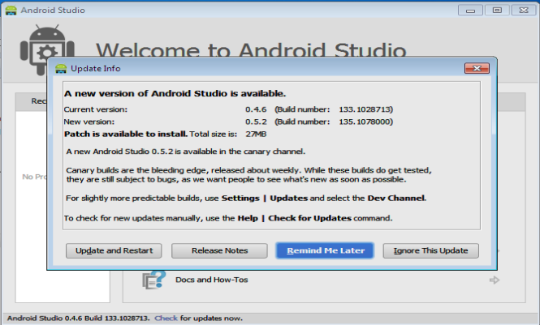Maximize the Android Studio window
This screenshot has height=325, width=540.
tap(497, 11)
